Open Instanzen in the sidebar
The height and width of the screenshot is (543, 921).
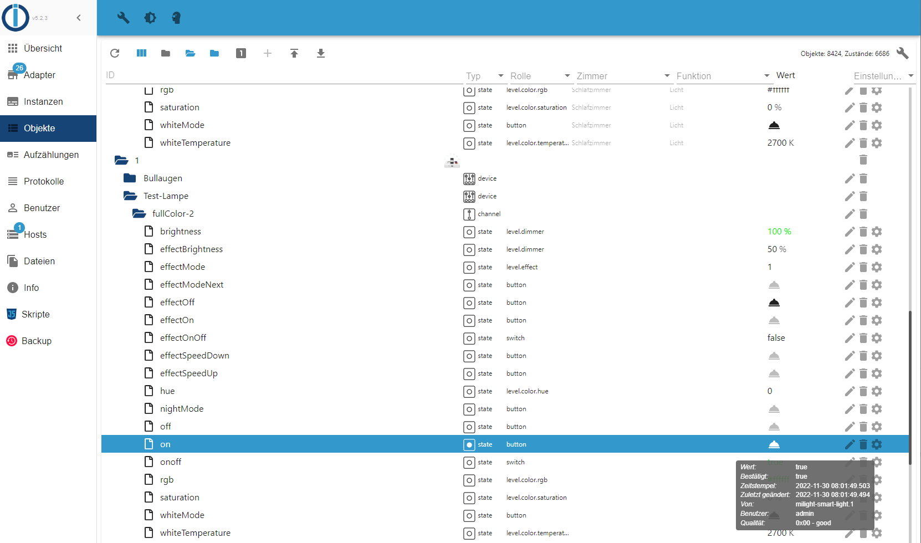(x=48, y=101)
